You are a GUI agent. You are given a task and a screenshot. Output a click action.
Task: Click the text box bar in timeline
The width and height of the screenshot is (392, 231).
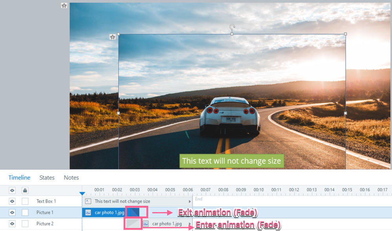[x=137, y=201]
